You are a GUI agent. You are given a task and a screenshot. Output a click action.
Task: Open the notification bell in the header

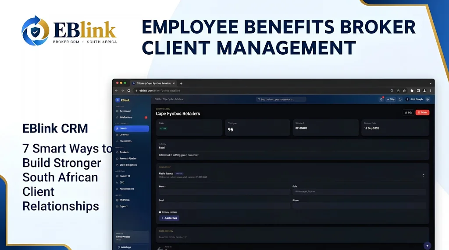381,99
